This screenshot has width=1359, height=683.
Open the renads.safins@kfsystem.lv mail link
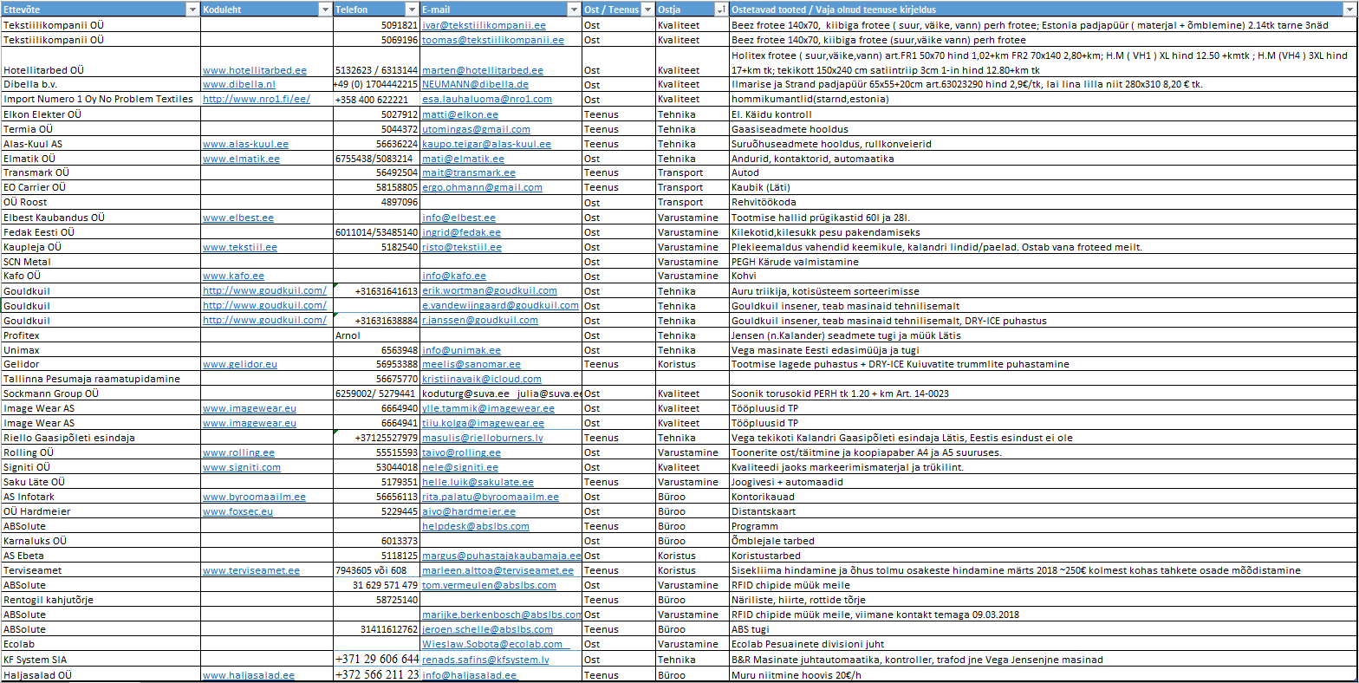486,660
